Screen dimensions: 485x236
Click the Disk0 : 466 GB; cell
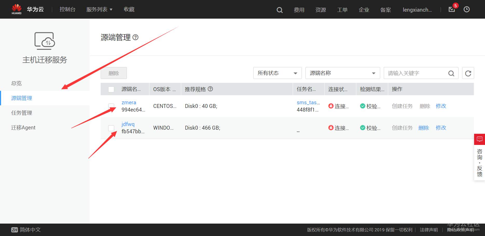(202, 128)
